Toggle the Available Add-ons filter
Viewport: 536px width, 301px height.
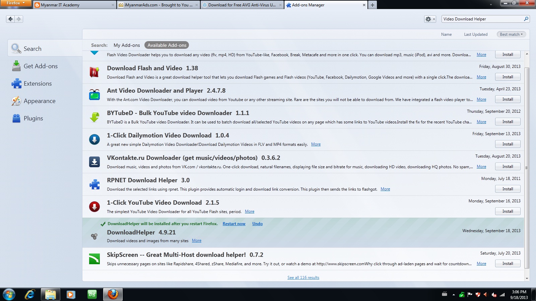coord(166,45)
